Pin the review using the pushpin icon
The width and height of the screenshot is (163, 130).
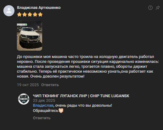click(x=157, y=8)
